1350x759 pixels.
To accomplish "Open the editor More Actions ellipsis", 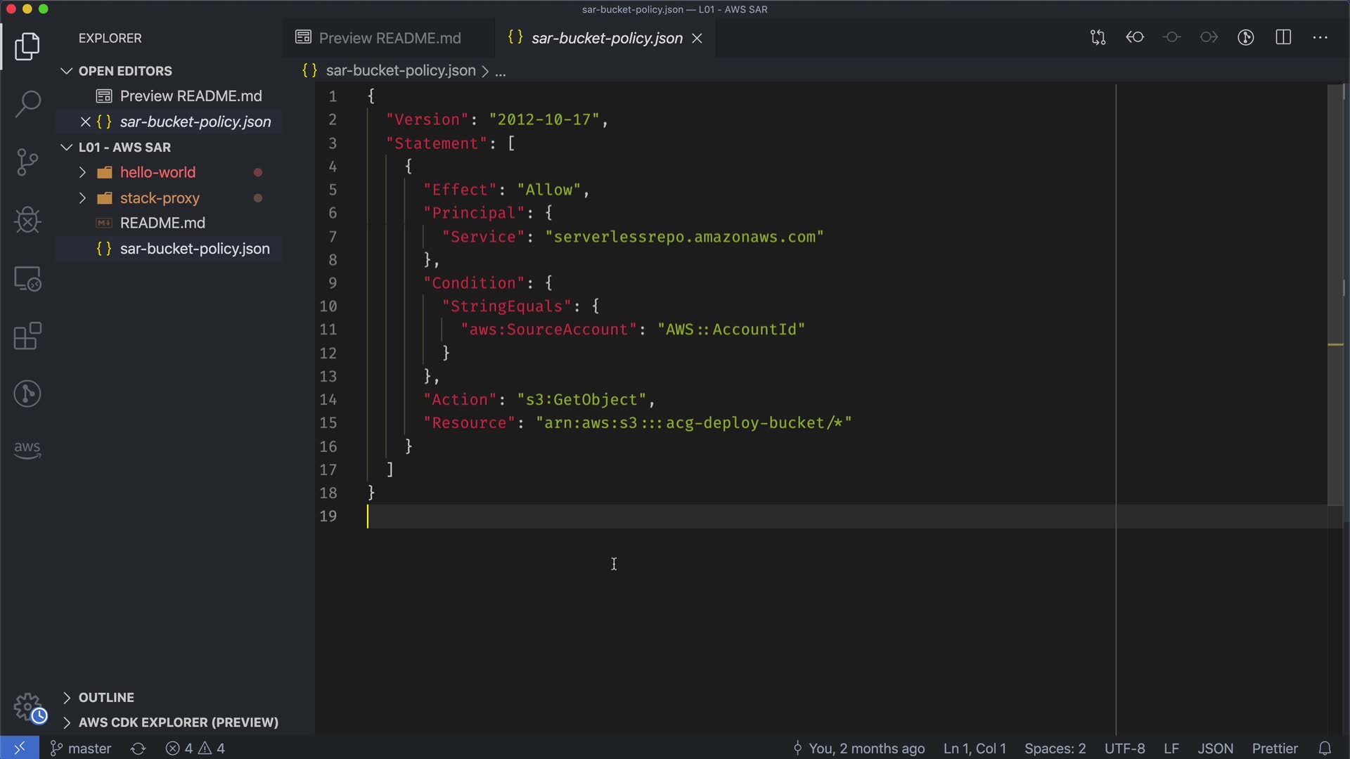I will click(1320, 38).
